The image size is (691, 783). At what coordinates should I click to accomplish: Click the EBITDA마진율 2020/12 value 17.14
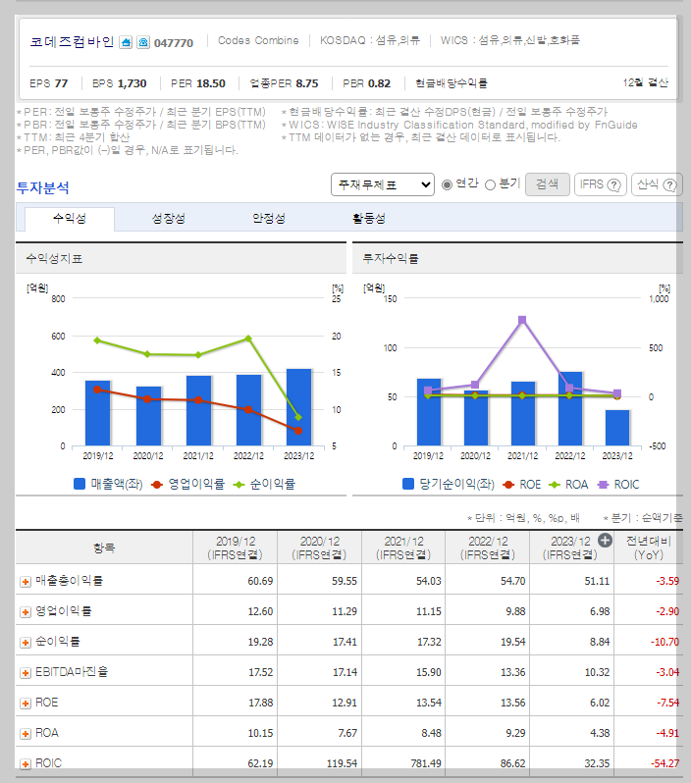[x=345, y=672]
